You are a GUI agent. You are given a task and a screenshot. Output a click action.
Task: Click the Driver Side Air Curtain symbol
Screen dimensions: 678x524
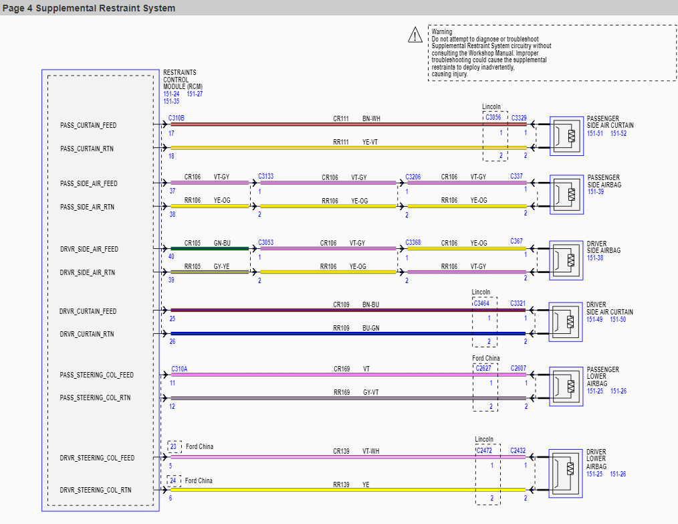566,322
